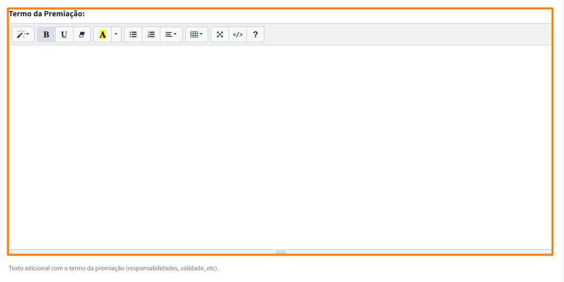Grab the editor resize handle bar
This screenshot has width=564, height=282.
pyautogui.click(x=280, y=252)
